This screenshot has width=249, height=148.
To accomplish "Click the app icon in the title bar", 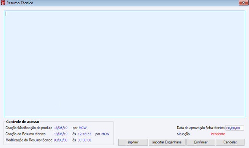I will click(x=3, y=3).
